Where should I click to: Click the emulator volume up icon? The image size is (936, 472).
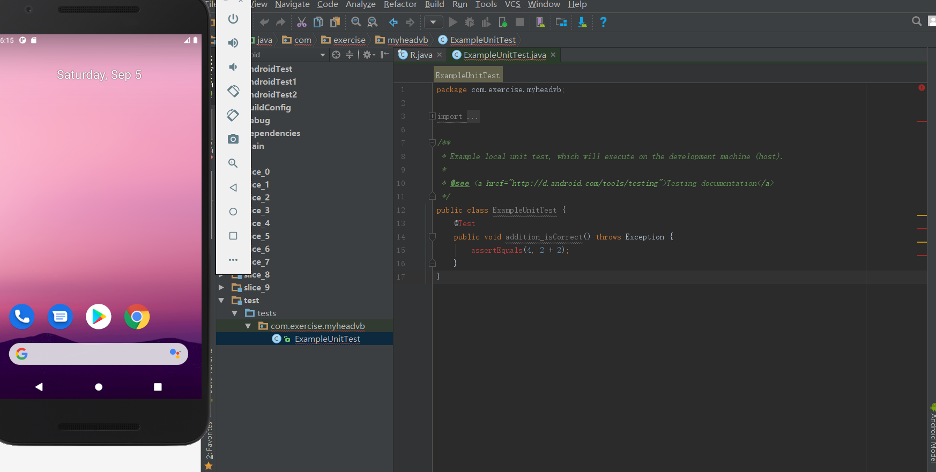coord(233,43)
